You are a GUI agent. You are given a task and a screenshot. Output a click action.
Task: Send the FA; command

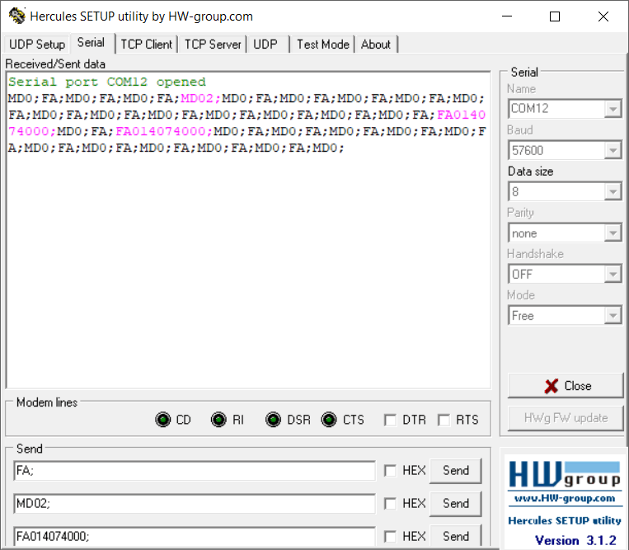(x=455, y=471)
